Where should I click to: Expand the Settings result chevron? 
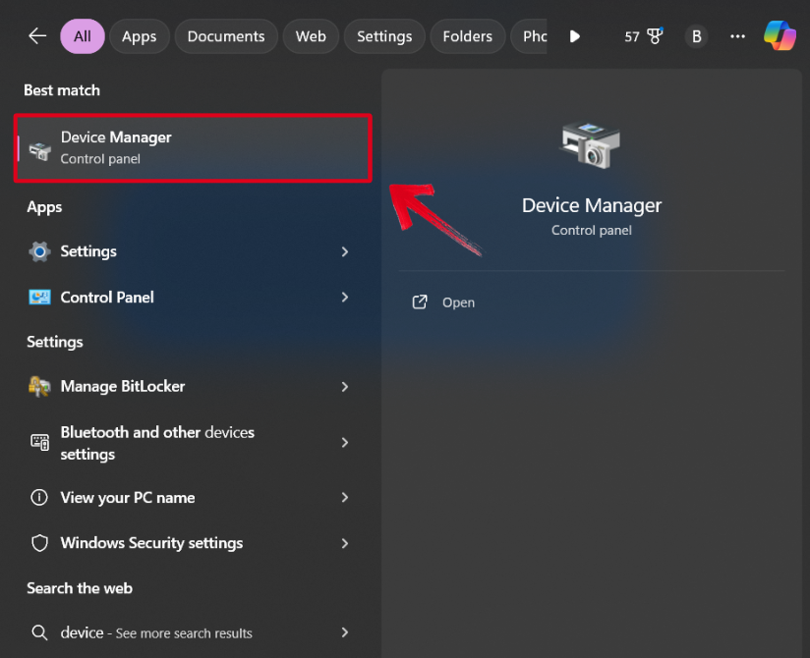(345, 251)
